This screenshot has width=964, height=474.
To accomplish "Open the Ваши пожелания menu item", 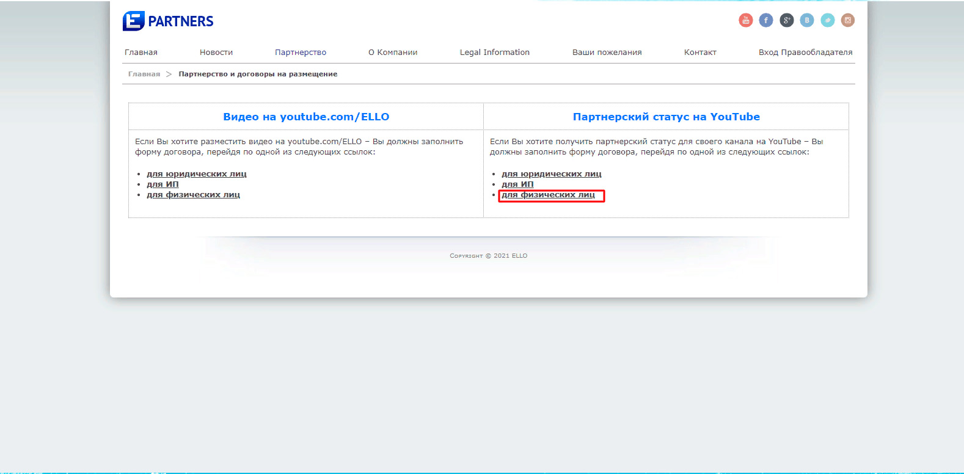I will pyautogui.click(x=607, y=53).
